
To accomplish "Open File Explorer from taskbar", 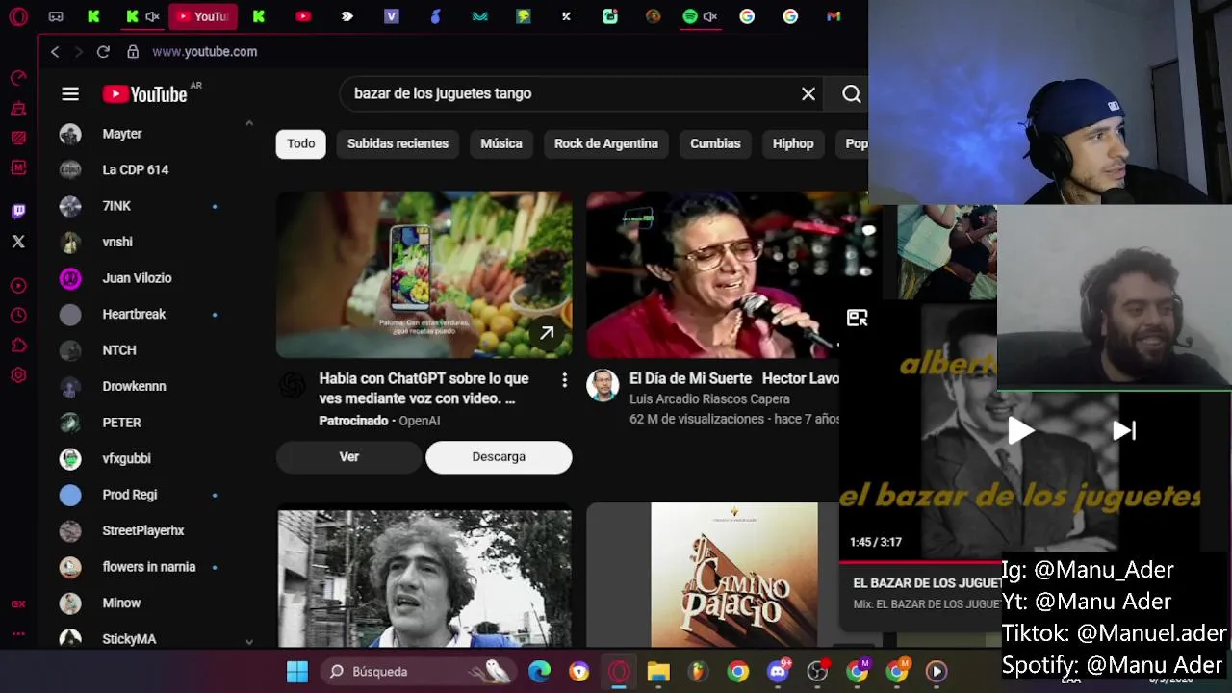I will pyautogui.click(x=658, y=671).
